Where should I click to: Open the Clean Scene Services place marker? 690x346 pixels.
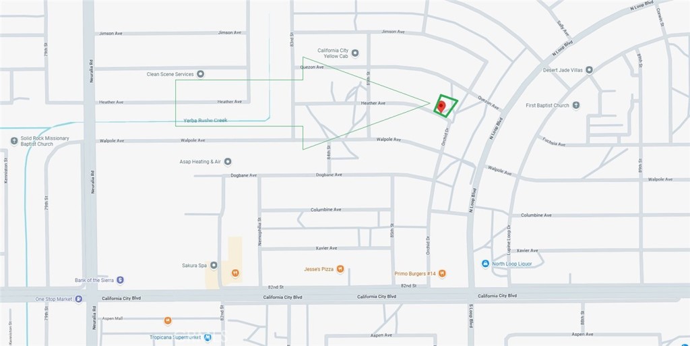tap(200, 74)
